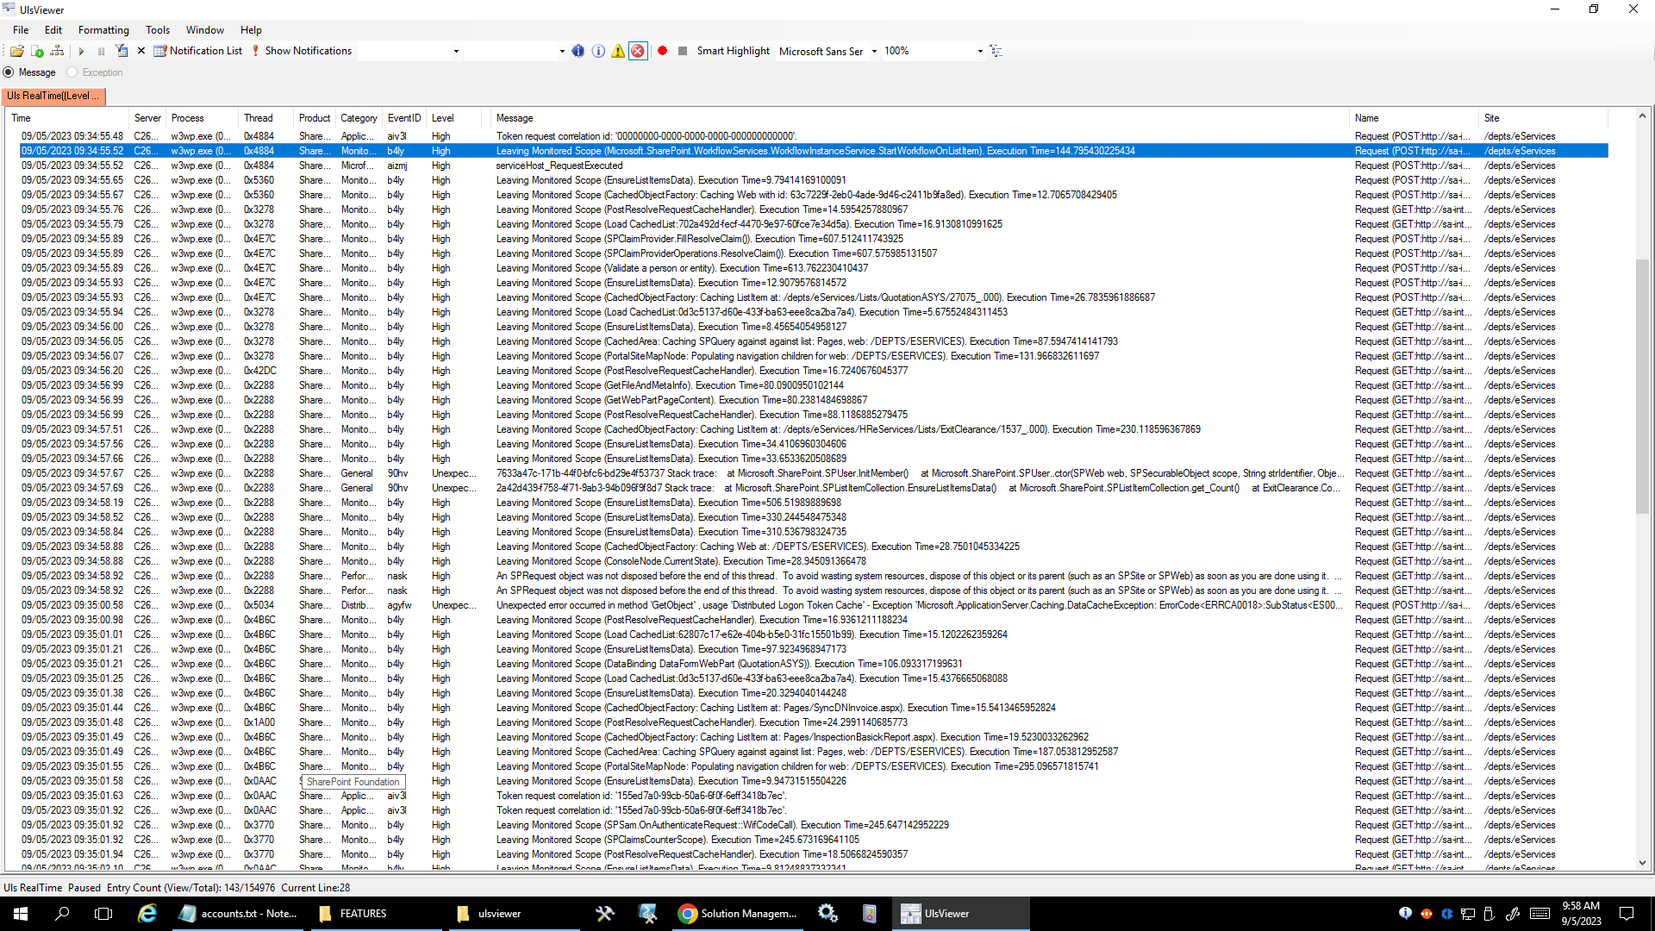The image size is (1655, 931).
Task: Click the touch keyboard tray icon
Action: [x=1540, y=914]
